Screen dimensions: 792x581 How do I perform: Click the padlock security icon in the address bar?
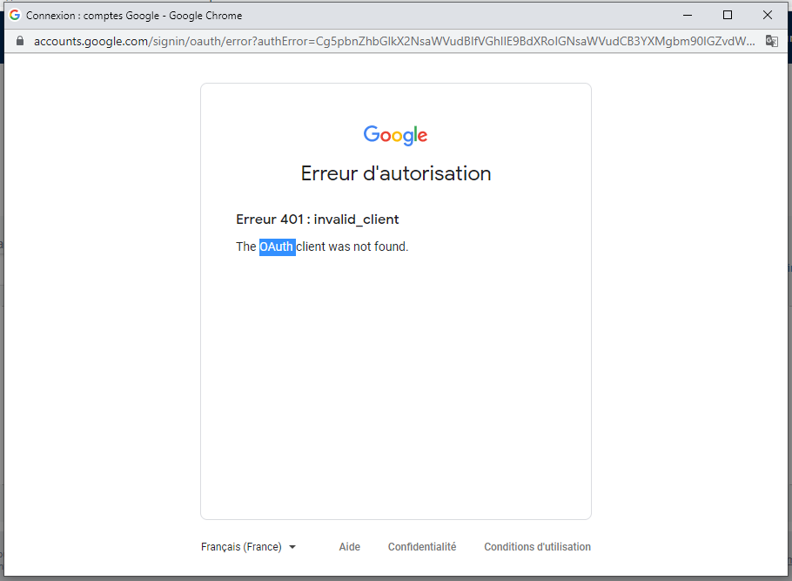tap(19, 40)
